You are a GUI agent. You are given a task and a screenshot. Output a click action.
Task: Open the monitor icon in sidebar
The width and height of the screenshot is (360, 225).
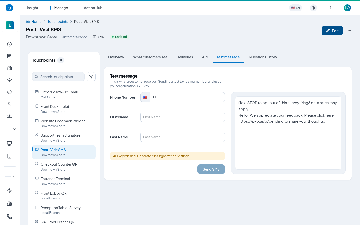(9, 143)
